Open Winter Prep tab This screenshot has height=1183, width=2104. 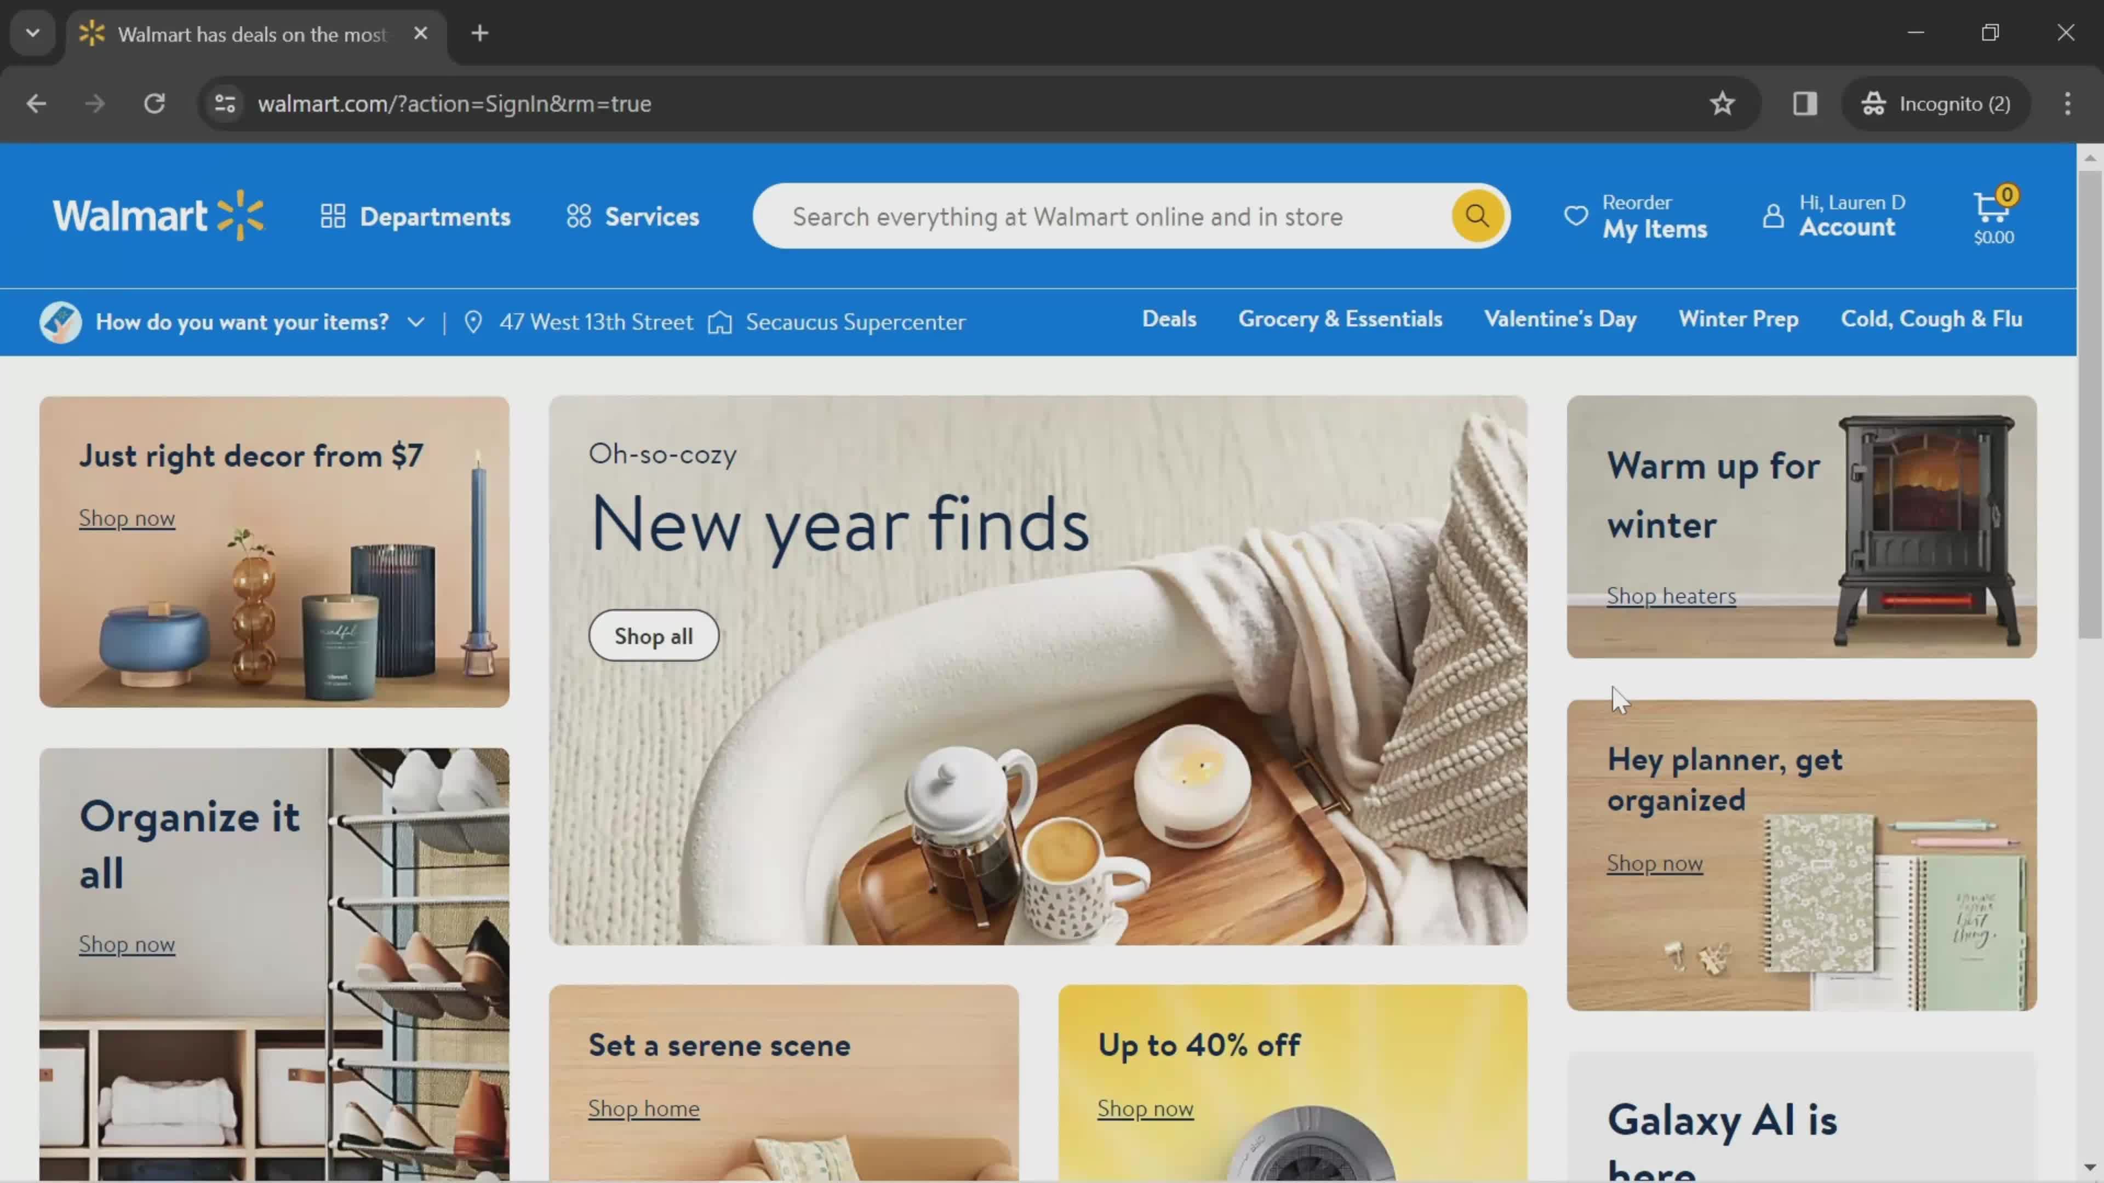tap(1738, 319)
